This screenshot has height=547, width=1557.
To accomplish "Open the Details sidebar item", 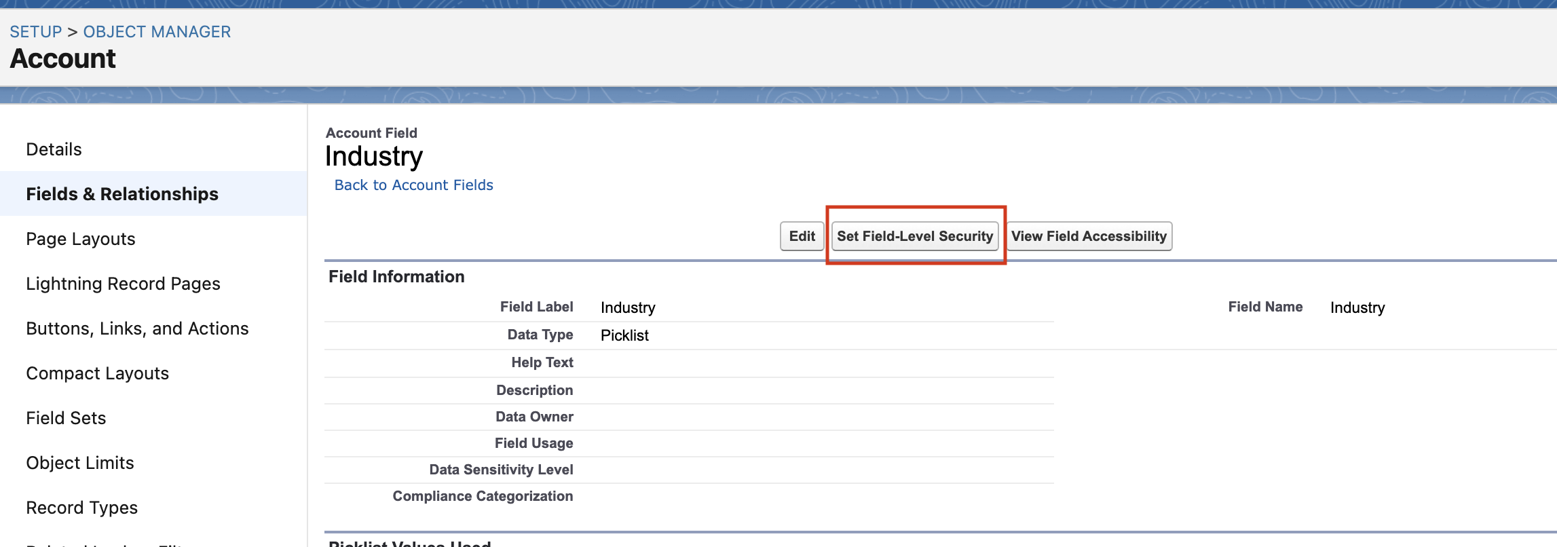I will point(54,149).
